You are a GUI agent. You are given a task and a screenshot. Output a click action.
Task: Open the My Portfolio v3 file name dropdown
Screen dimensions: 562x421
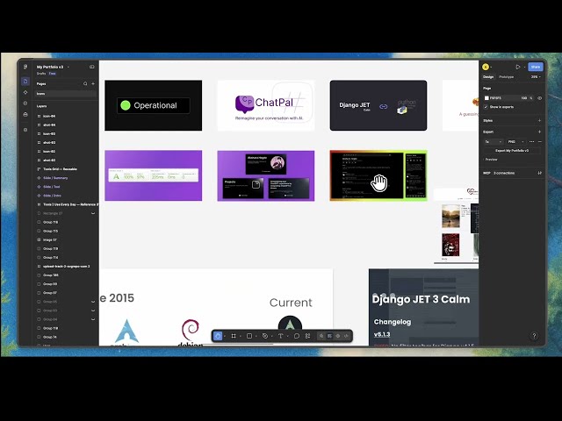[x=68, y=67]
